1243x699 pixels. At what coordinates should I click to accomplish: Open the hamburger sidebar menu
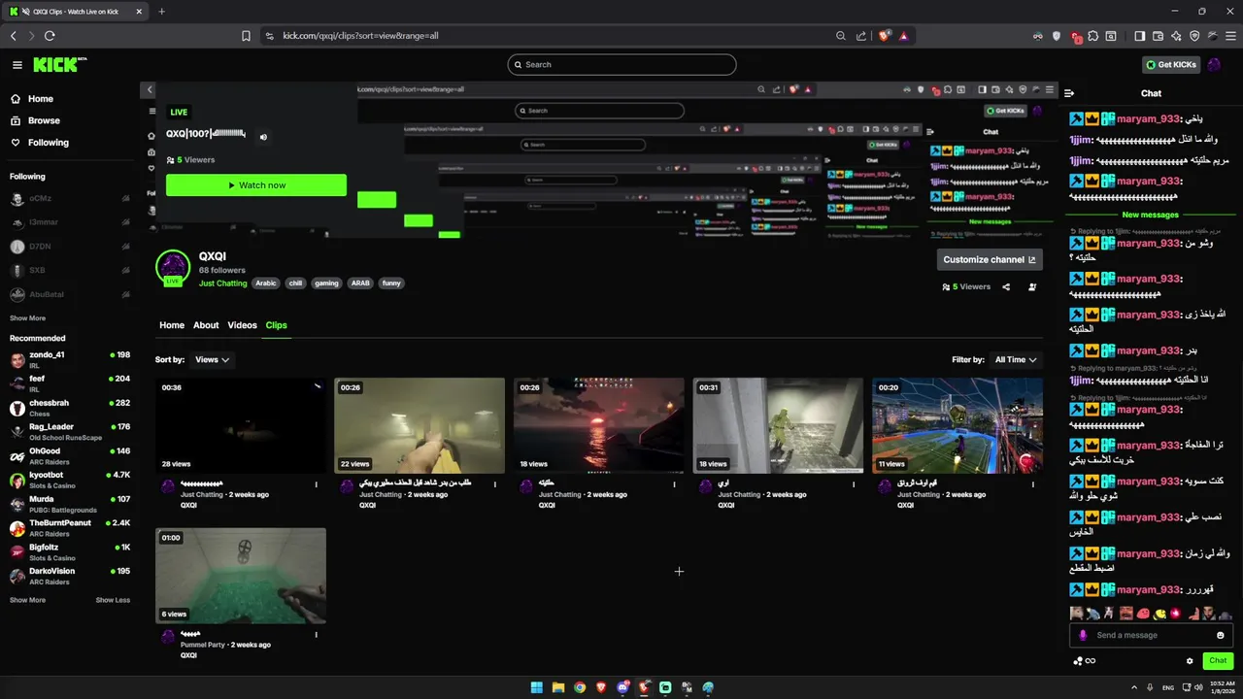click(x=17, y=65)
